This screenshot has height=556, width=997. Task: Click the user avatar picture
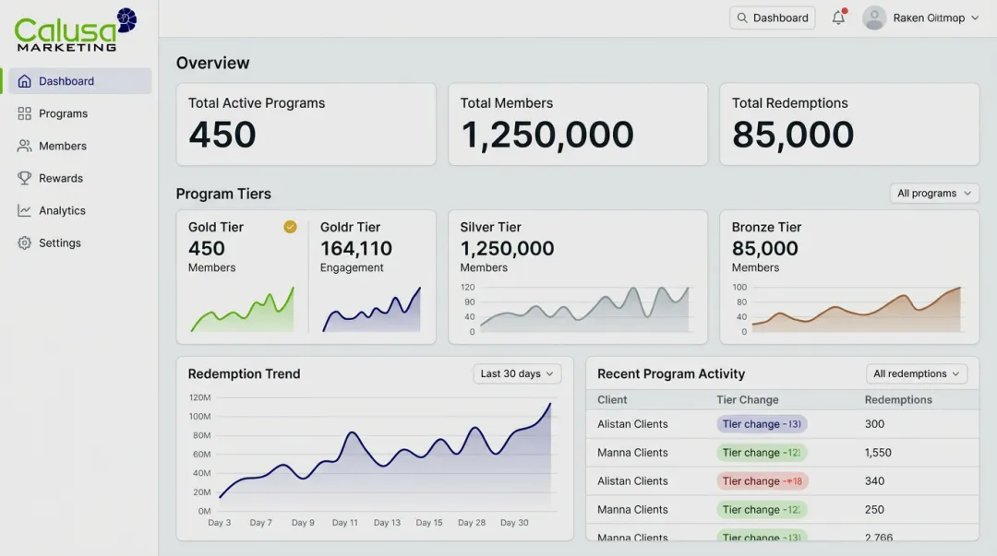(x=874, y=18)
